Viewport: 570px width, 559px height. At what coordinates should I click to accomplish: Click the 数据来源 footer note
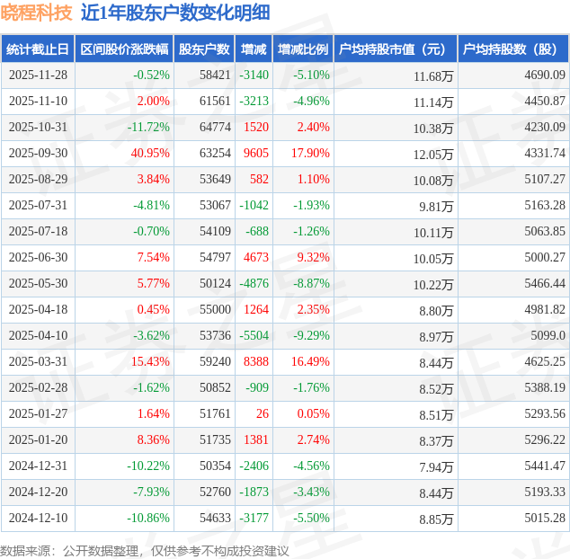click(145, 551)
